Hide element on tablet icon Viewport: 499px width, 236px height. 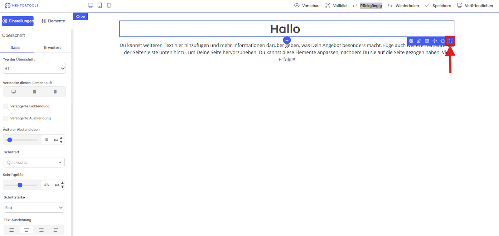34,92
